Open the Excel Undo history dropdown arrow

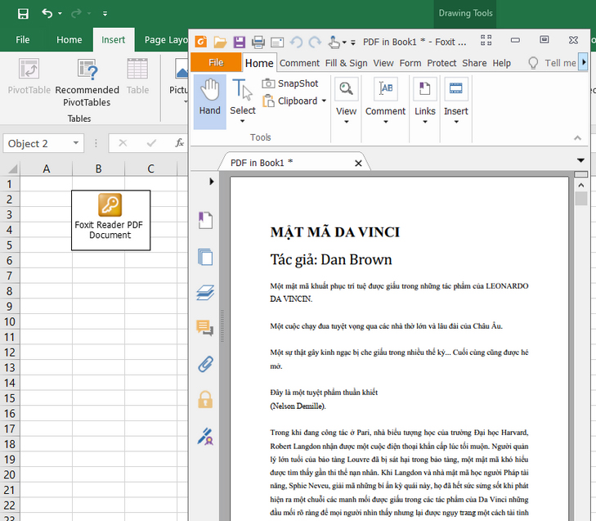click(60, 14)
